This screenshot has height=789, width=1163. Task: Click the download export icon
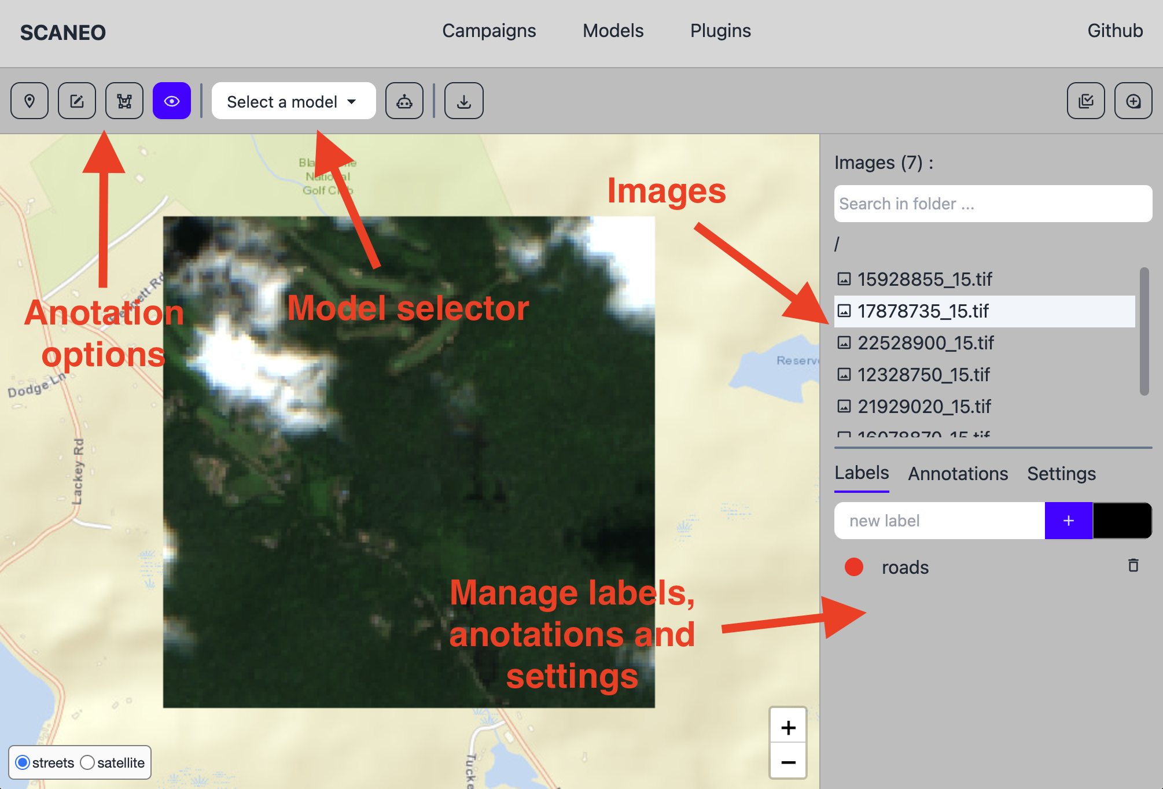coord(464,101)
